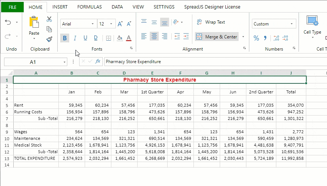Screen dimensions: 327x186
Task: Toggle center horizontal alignment
Action: click(x=154, y=37)
